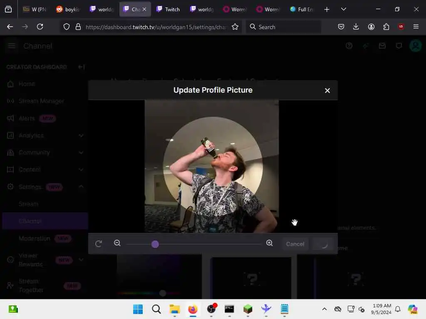
Task: Open the Pocket save icon
Action: pos(341,27)
